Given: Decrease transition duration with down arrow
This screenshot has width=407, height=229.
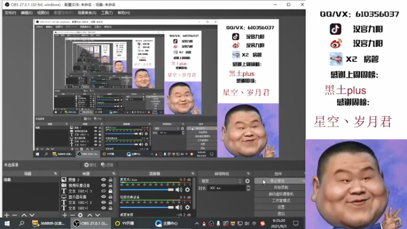Looking at the screenshot, I should (248, 190).
